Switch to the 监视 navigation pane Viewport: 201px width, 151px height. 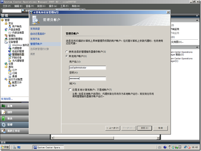(14, 106)
